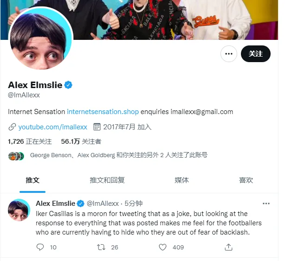Viewport: 285px width, 261px height.
Task: Share the tweet via the upload icon
Action: 228,247
